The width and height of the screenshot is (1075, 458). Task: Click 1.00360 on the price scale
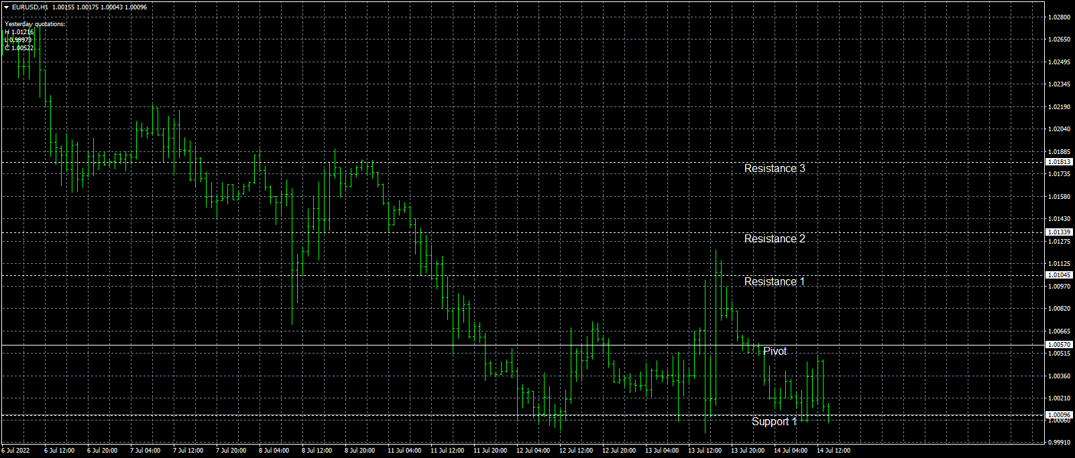pos(1059,376)
